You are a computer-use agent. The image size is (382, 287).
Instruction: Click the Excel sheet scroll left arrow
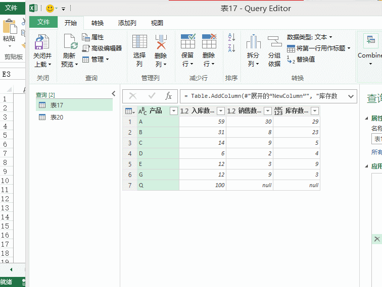coord(11,269)
